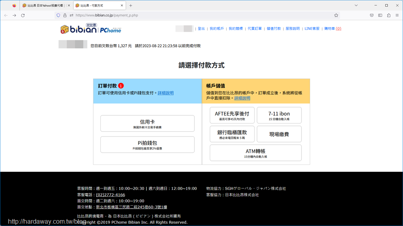Select 7-11 ibon top-up option

(279, 115)
